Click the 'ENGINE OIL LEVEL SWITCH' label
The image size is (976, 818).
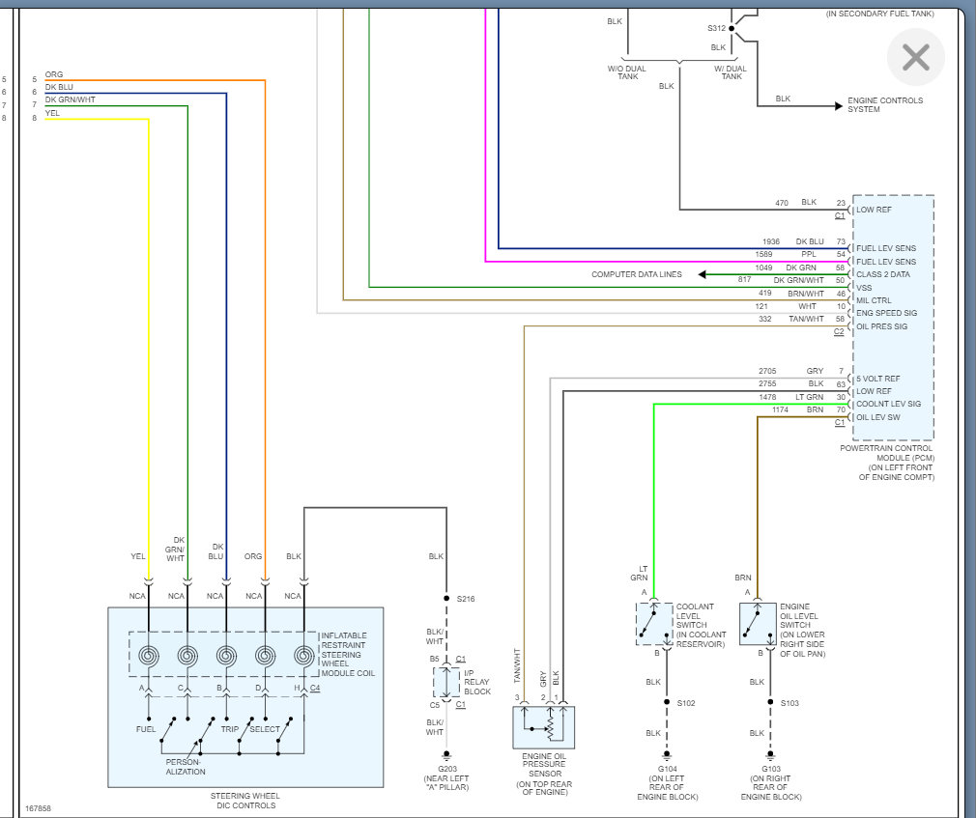[799, 616]
